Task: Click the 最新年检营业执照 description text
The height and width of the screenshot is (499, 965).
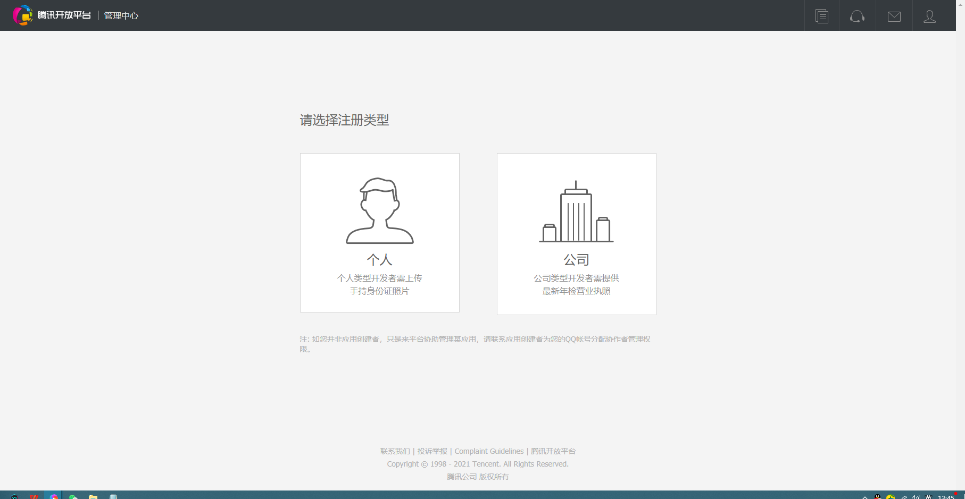Action: pos(576,291)
